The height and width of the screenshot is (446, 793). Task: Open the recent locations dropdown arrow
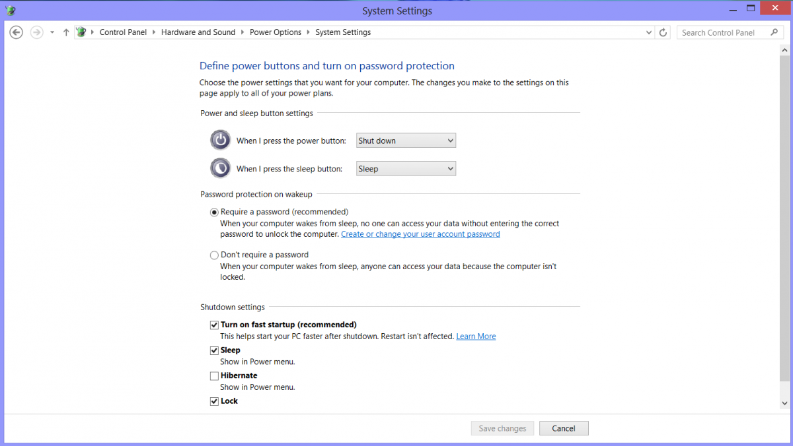(x=52, y=32)
